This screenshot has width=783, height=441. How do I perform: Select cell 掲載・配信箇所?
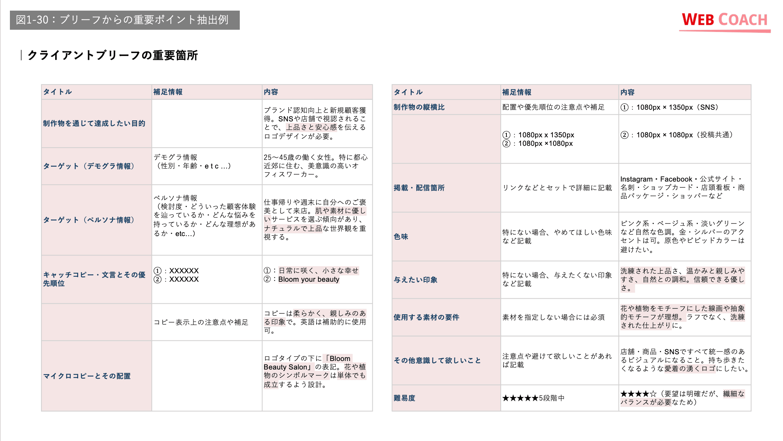[446, 188]
